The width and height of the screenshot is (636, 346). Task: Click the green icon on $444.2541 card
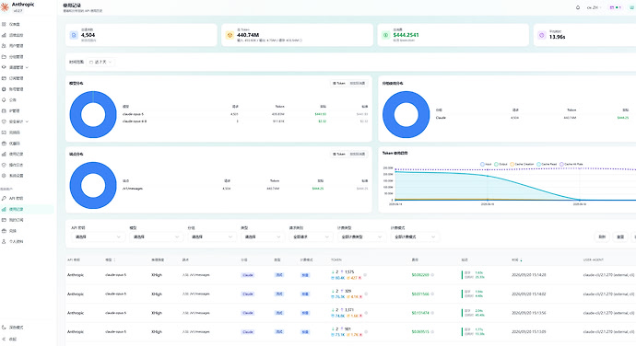pyautogui.click(x=385, y=35)
